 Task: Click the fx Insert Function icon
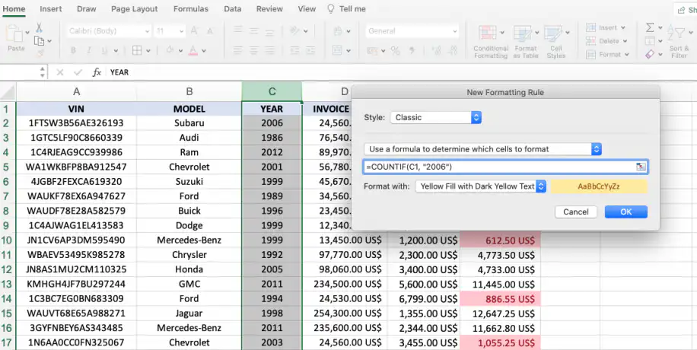[97, 72]
